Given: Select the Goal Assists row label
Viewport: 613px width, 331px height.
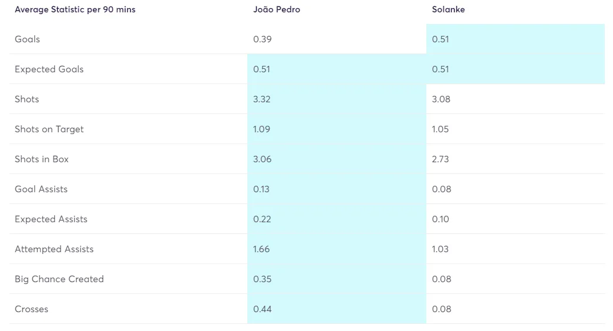Looking at the screenshot, I should (41, 189).
